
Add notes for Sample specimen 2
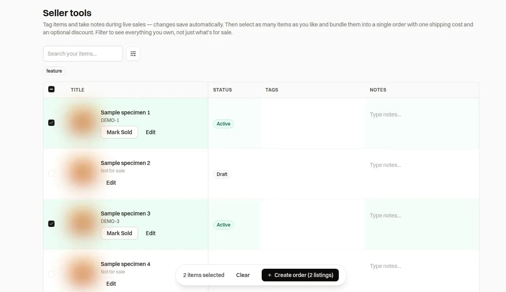point(422,174)
